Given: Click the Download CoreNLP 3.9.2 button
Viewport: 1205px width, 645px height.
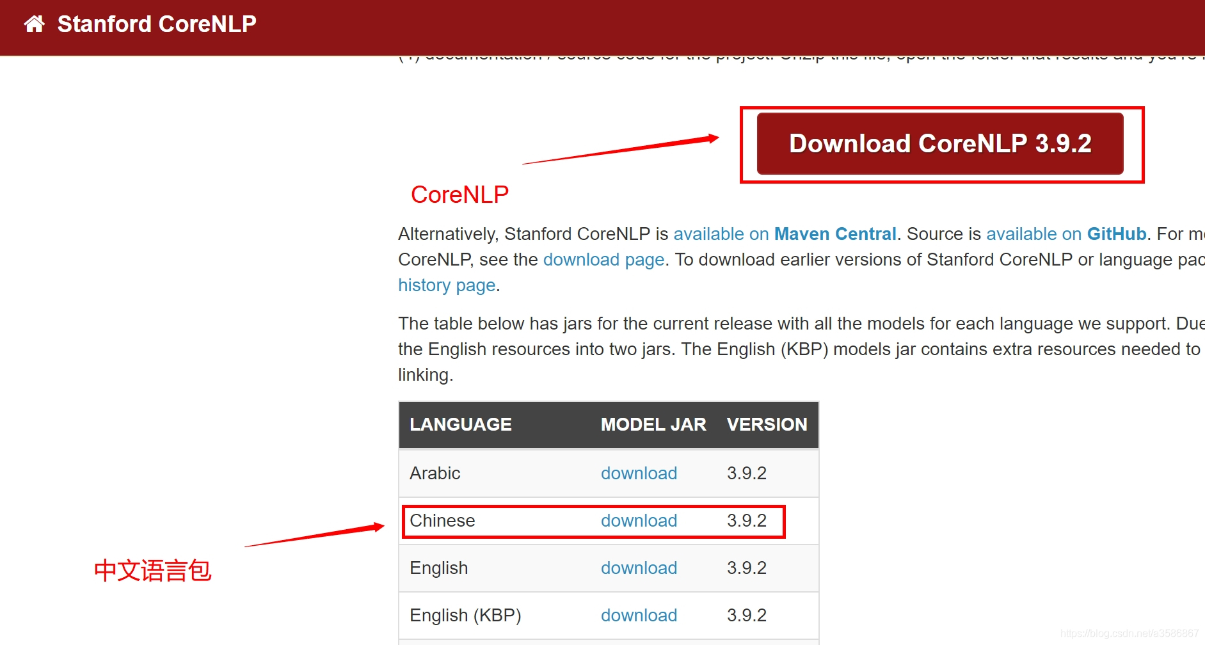Looking at the screenshot, I should (940, 144).
